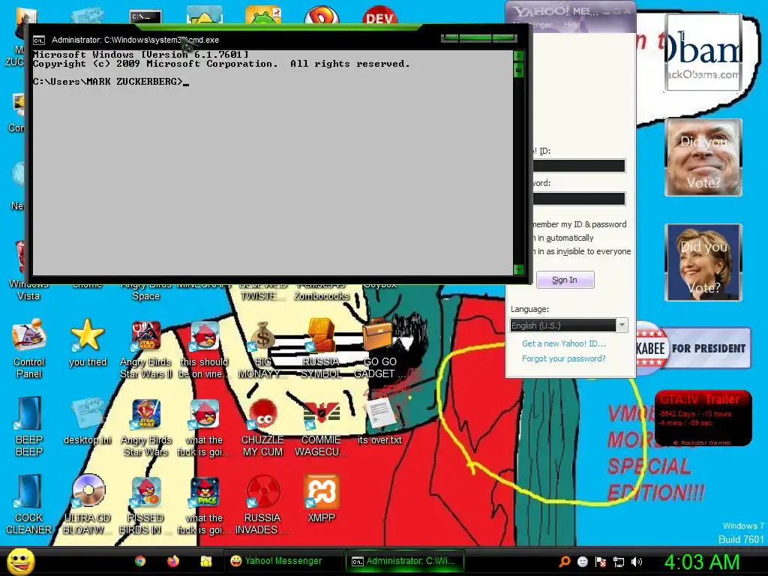Launch Angry Birds Star Wars icon
This screenshot has height=576, width=768.
point(146,427)
